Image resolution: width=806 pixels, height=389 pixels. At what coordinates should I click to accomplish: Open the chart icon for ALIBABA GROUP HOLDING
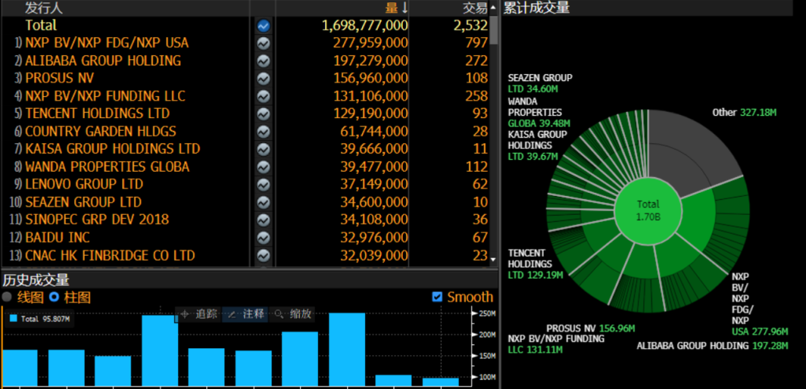pos(263,61)
